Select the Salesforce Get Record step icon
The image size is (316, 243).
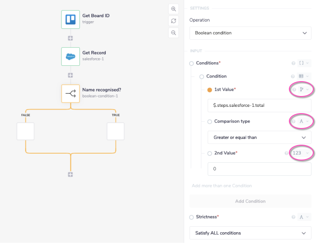click(70, 56)
